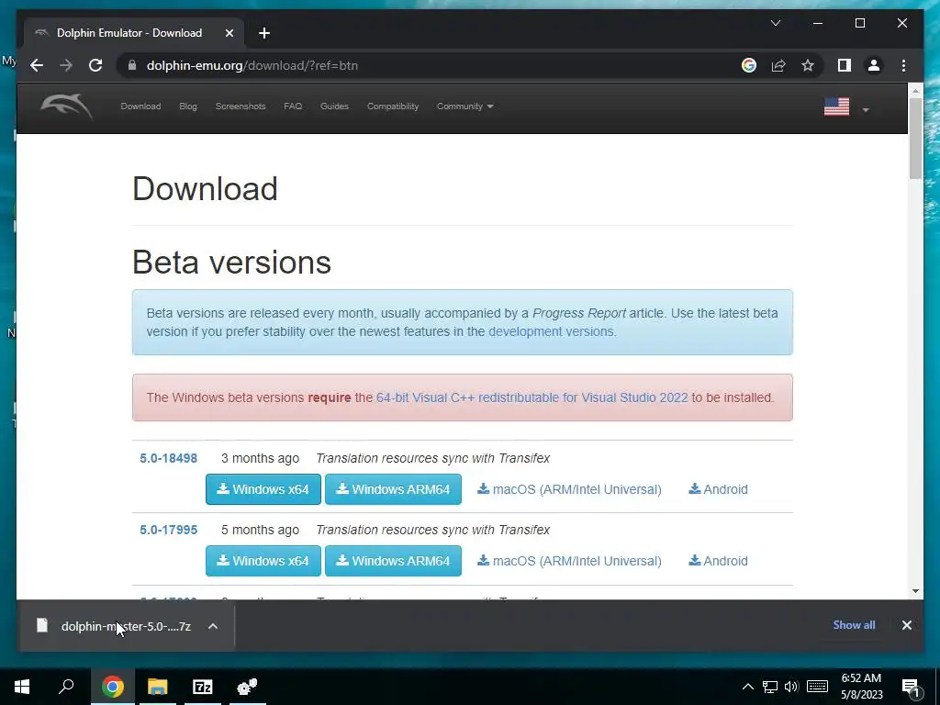Download macOS build of 5.0-17995

pyautogui.click(x=569, y=561)
